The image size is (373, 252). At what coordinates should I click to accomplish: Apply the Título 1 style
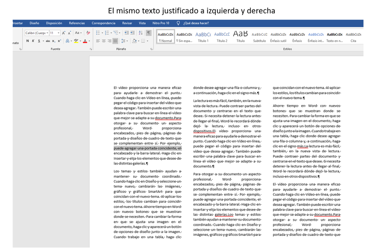[203, 36]
